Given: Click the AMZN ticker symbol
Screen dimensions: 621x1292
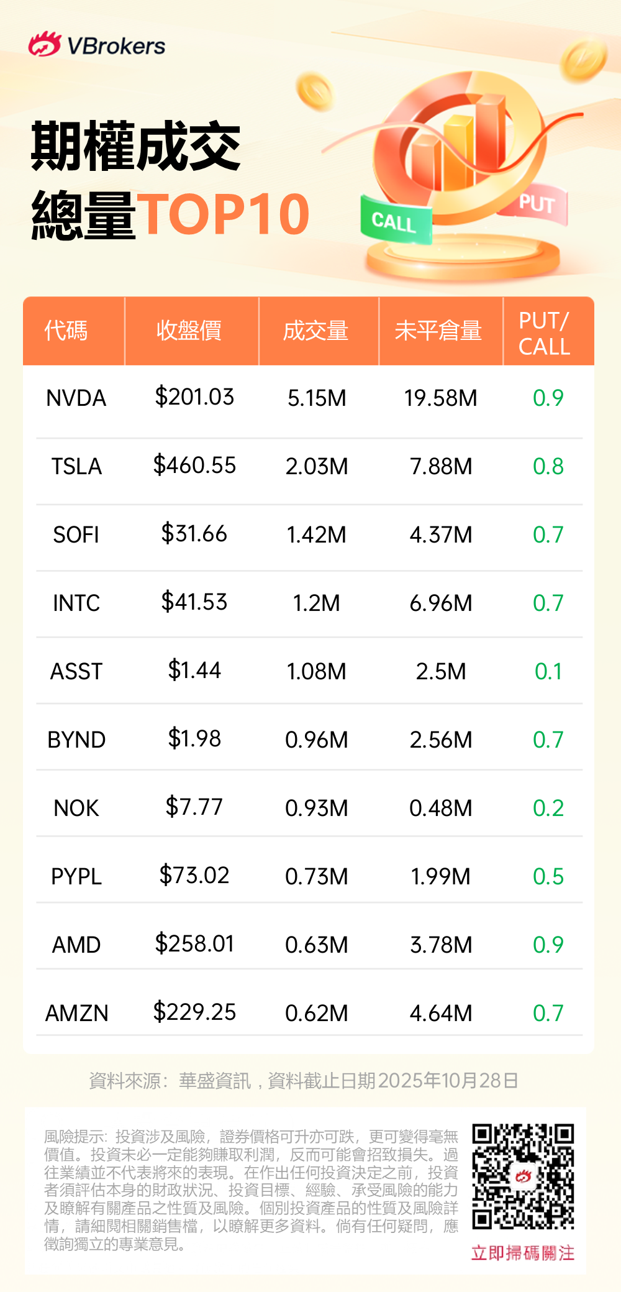Looking at the screenshot, I should pos(76,1013).
